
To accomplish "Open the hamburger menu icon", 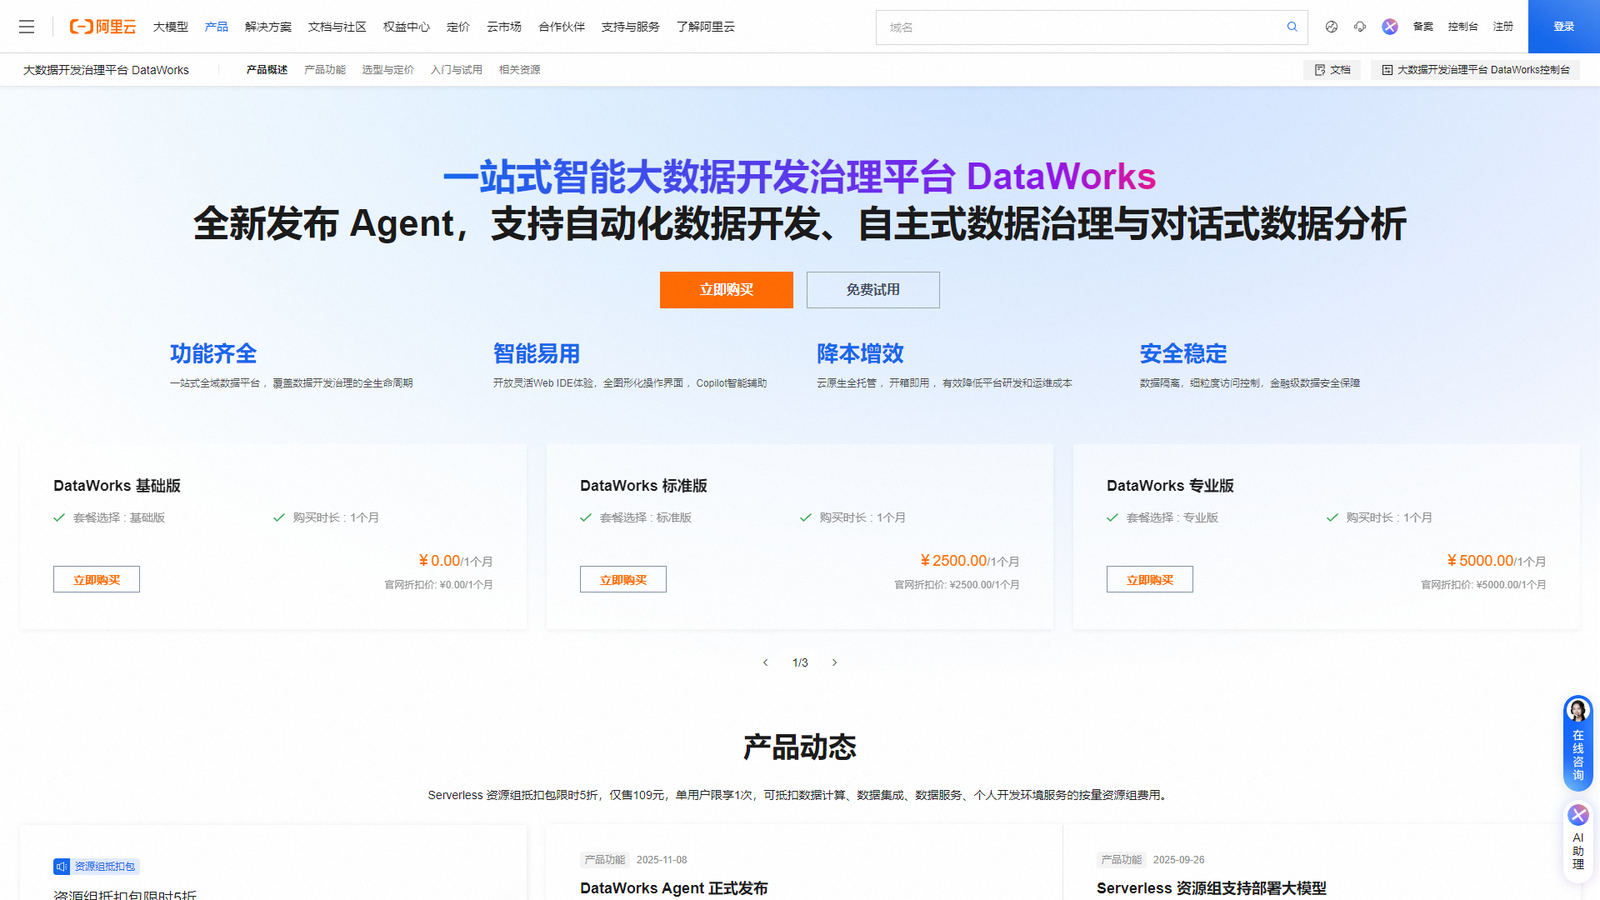I will click(x=27, y=27).
